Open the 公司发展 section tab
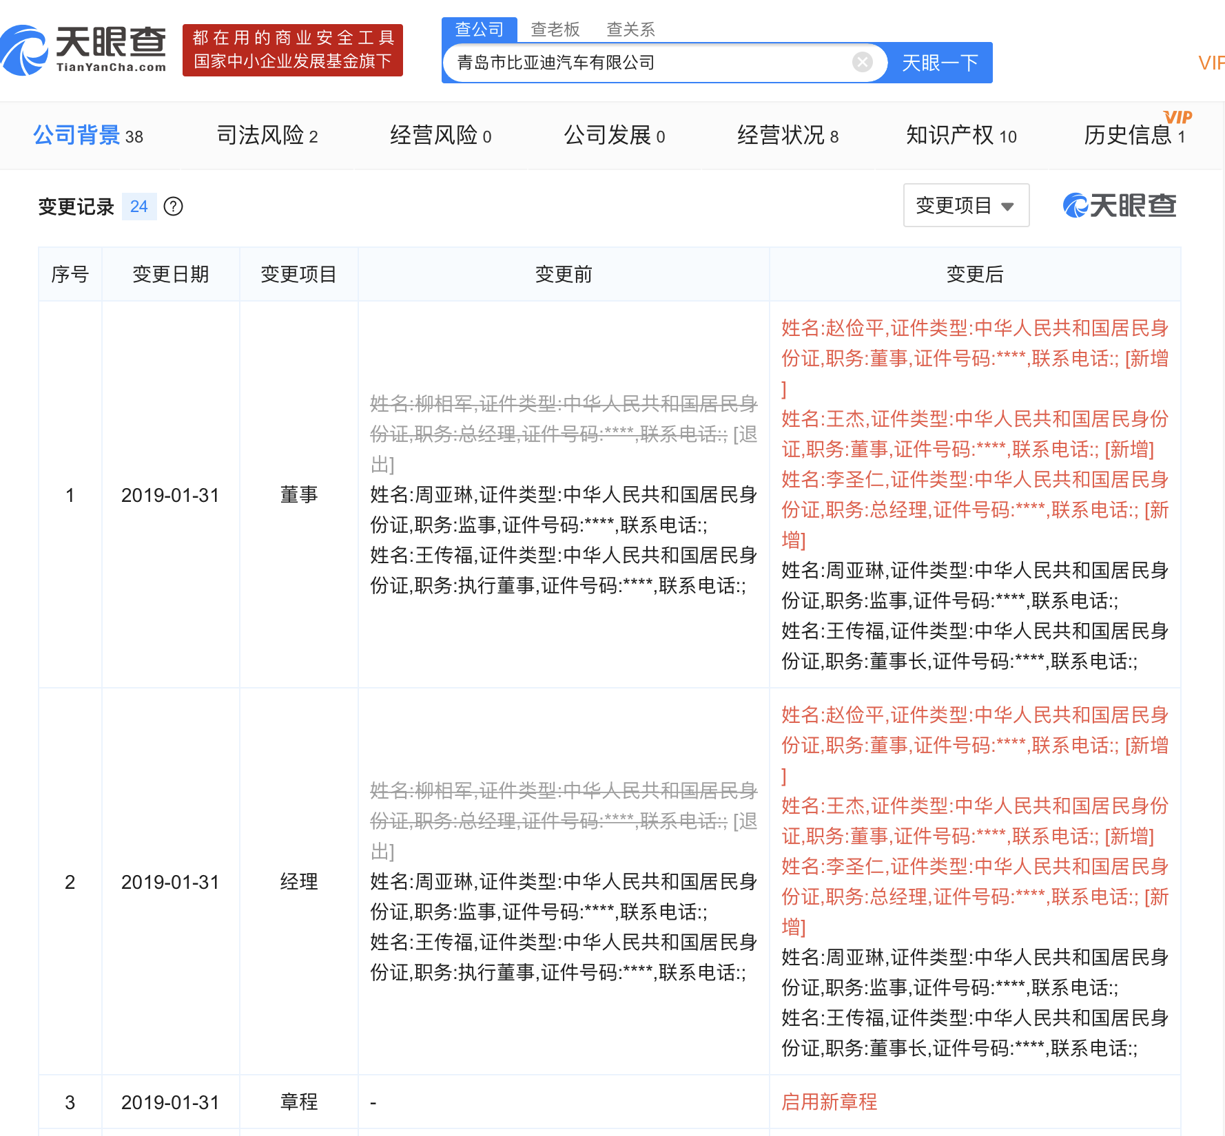This screenshot has width=1225, height=1136. point(615,135)
